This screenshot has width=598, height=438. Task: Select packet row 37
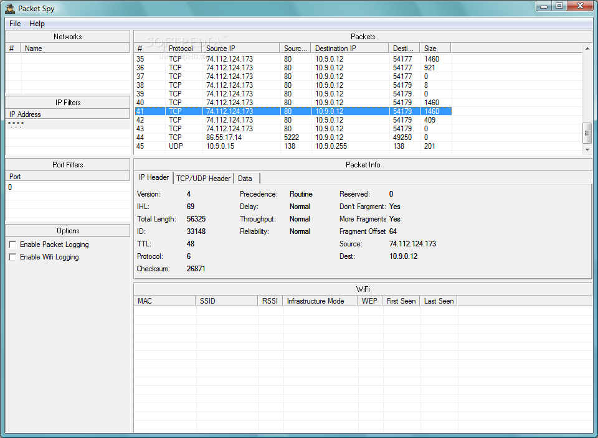[293, 77]
